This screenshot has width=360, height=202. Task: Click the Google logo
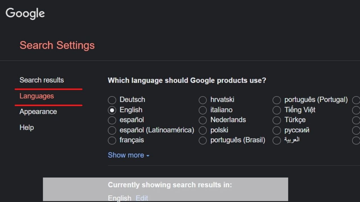25,13
